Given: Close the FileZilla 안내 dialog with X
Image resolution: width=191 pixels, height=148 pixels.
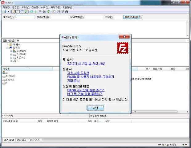Looking at the screenshot, I should (124, 36).
